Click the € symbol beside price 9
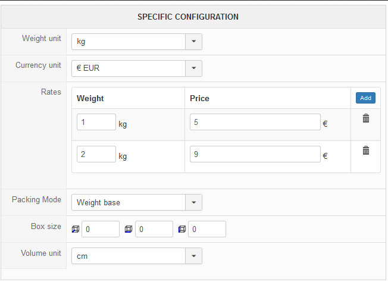Screen dimensions: 388x282 325,156
